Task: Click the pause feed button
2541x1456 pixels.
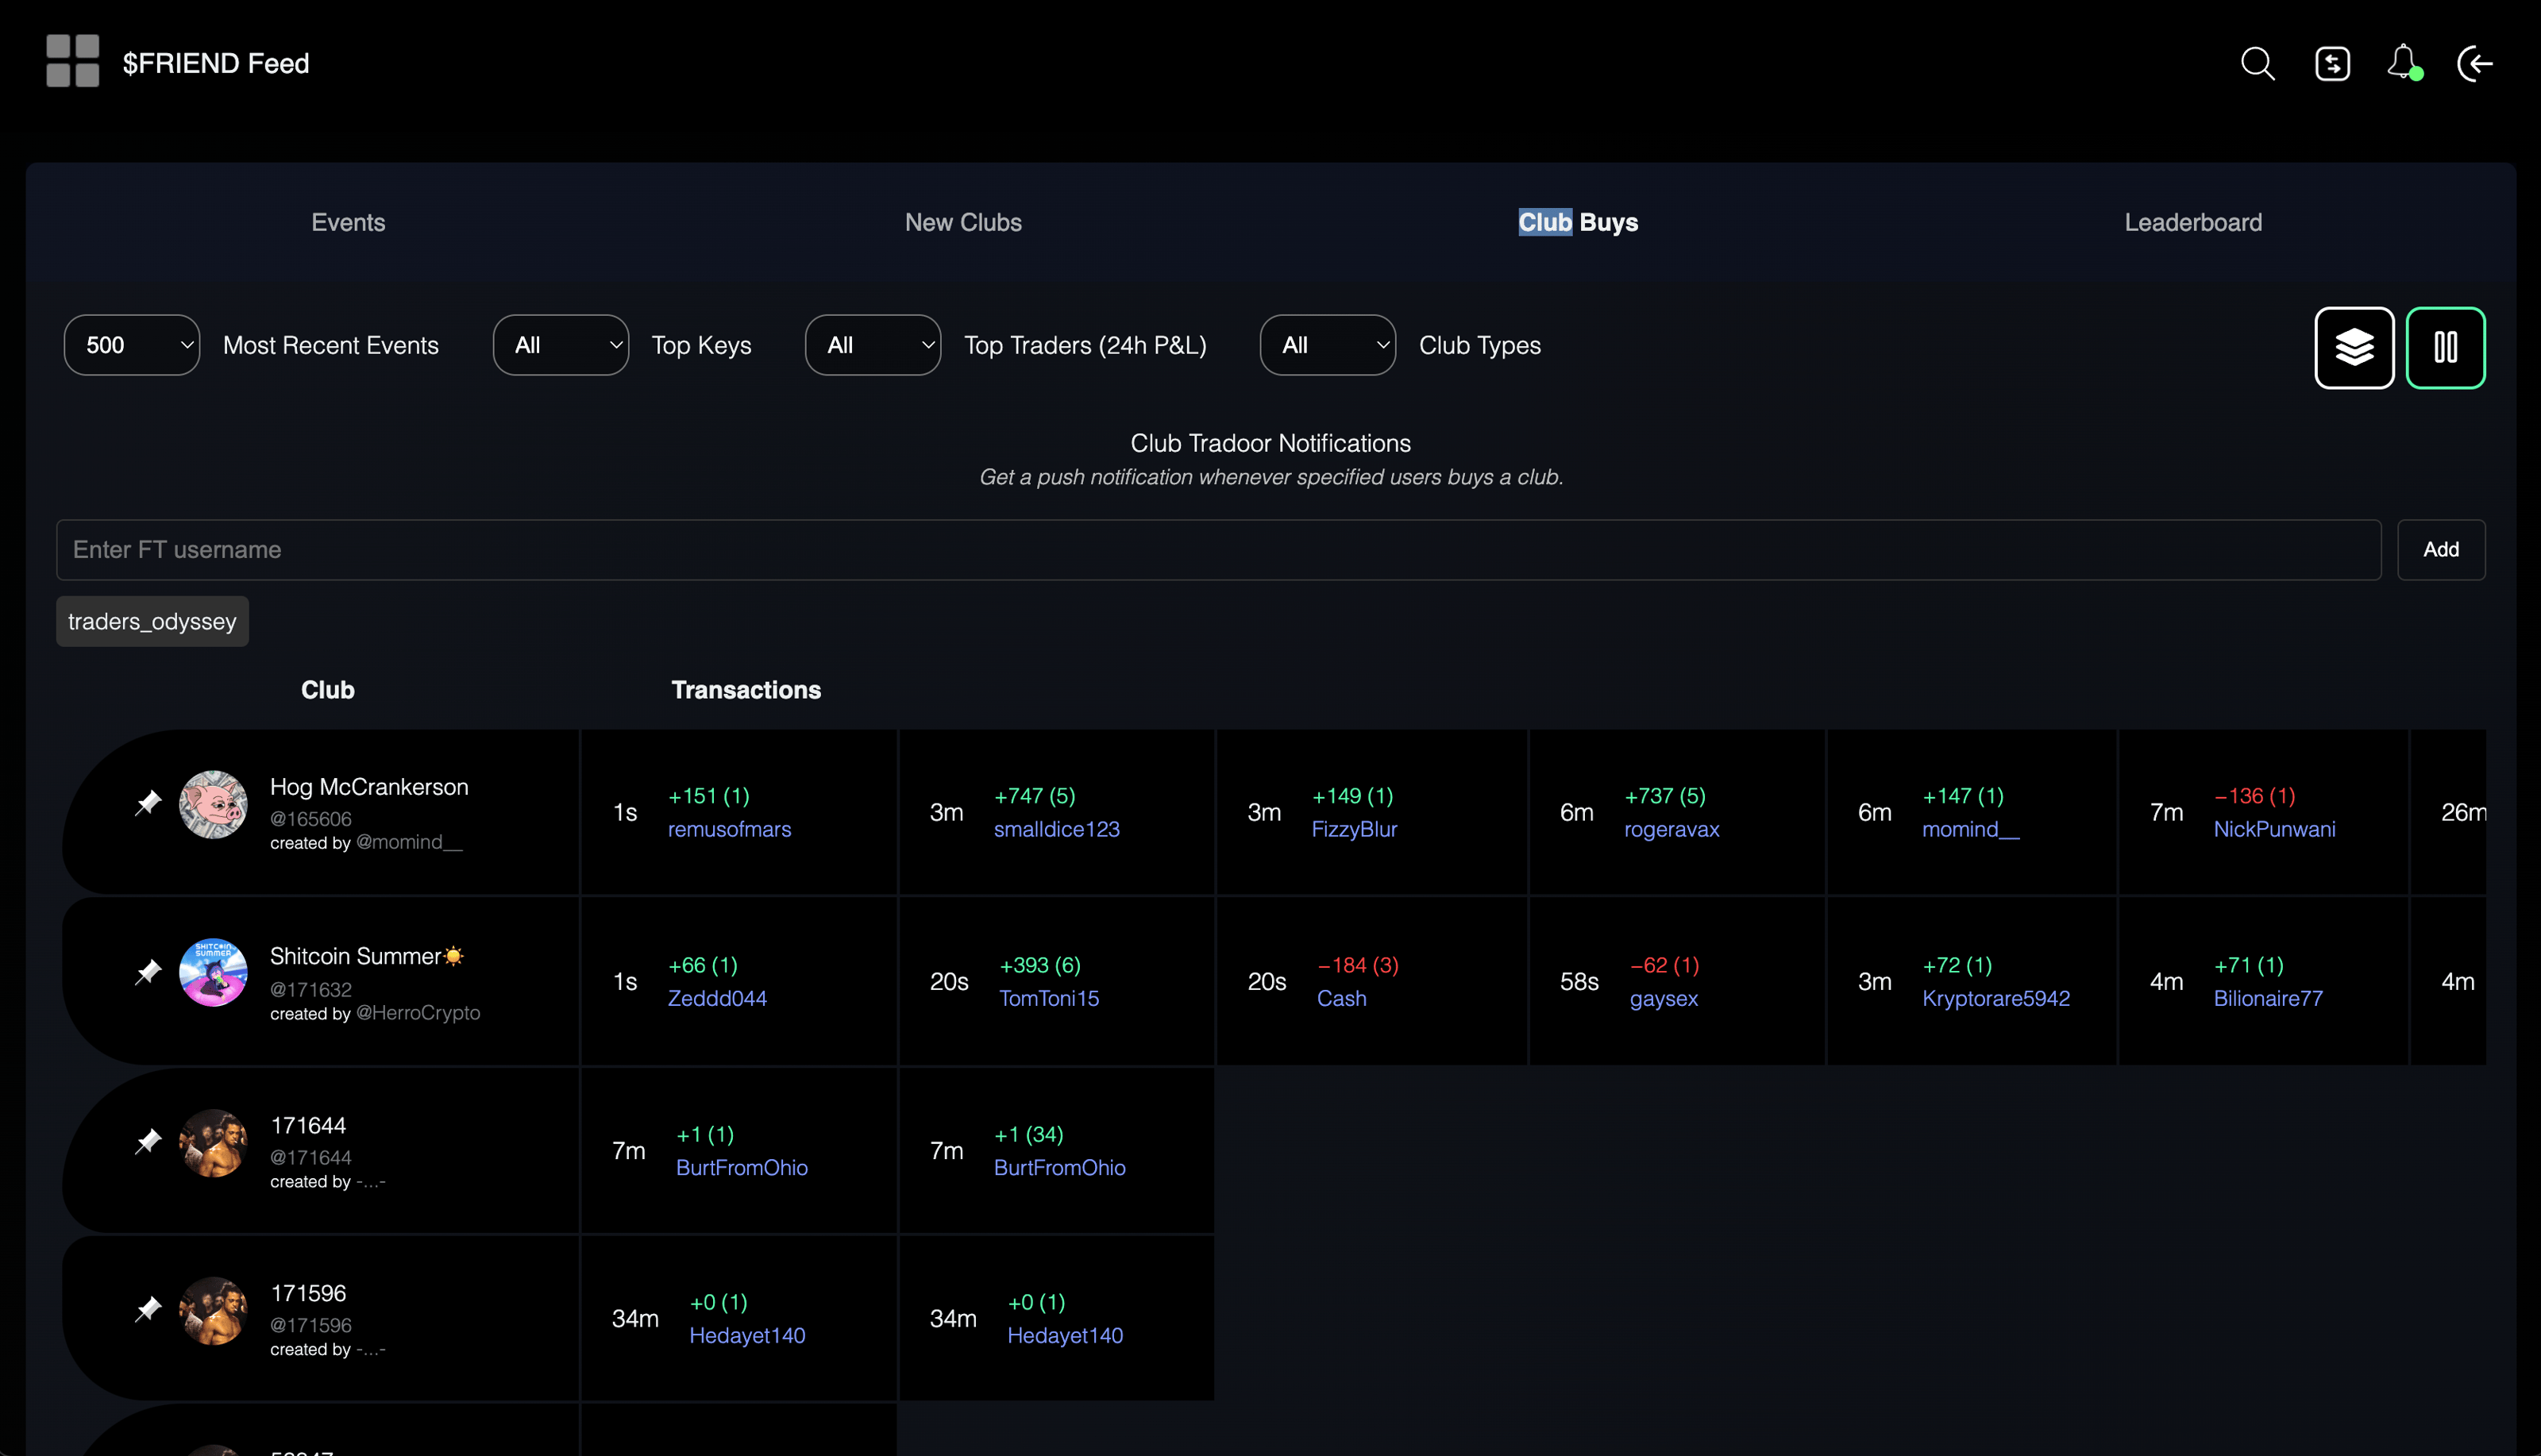Action: pos(2445,347)
